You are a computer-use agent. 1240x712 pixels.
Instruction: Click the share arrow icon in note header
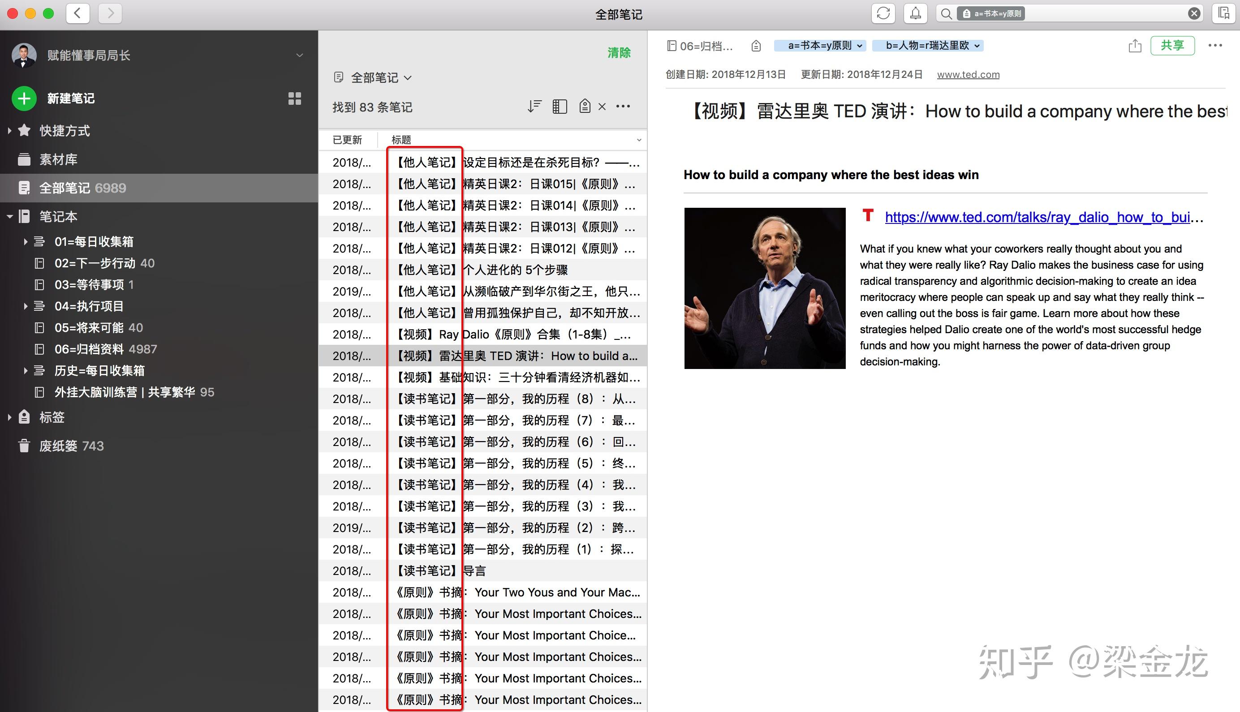(1135, 46)
